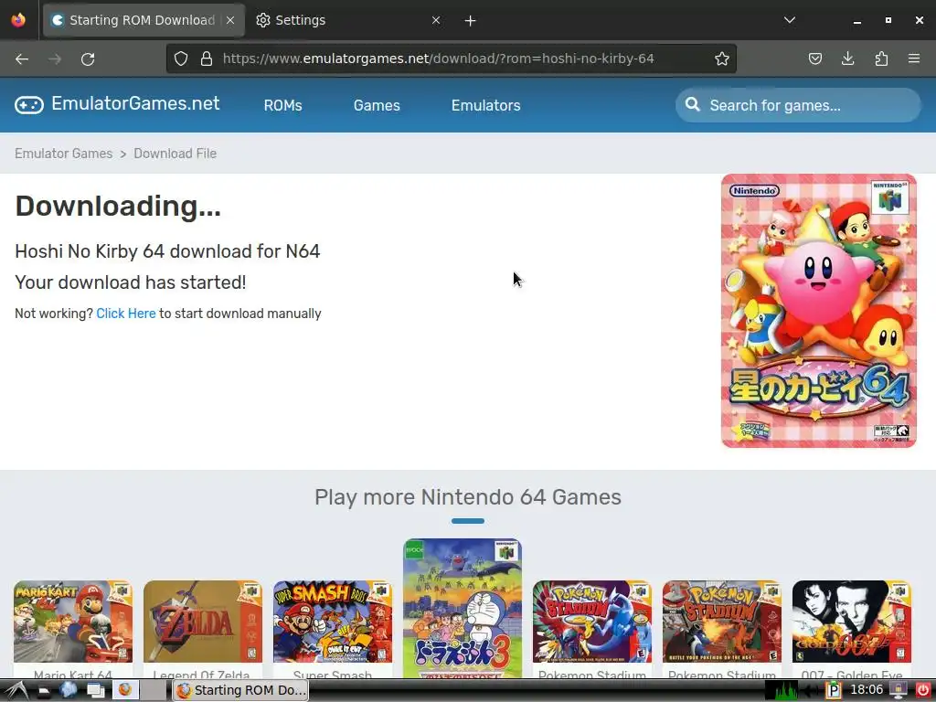Open the CPU monitor graph in tray
936x702 pixels.
tap(782, 691)
